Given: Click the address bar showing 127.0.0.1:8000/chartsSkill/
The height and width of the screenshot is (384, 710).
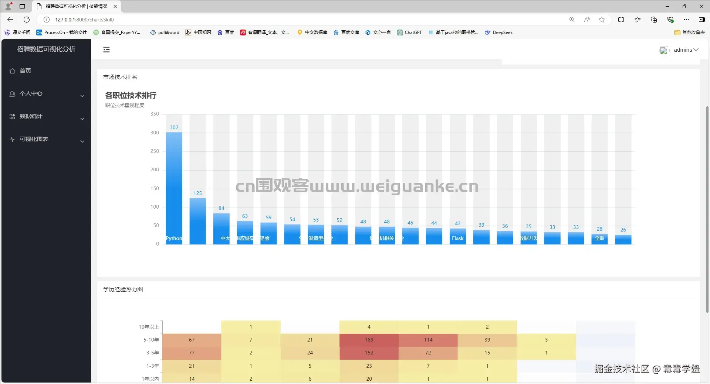Looking at the screenshot, I should coord(303,20).
